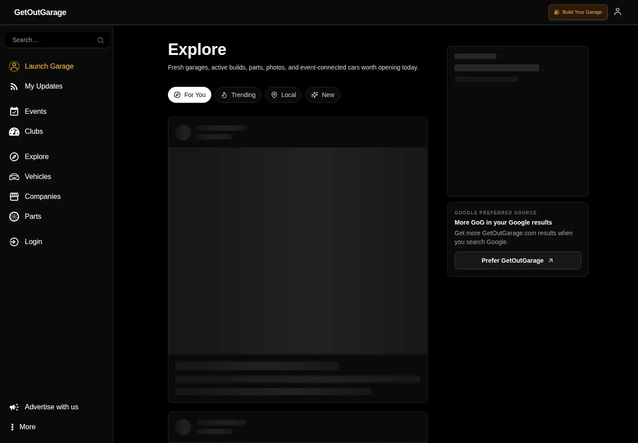The image size is (638, 443).
Task: Select Explore in the sidebar
Action: pos(37,157)
